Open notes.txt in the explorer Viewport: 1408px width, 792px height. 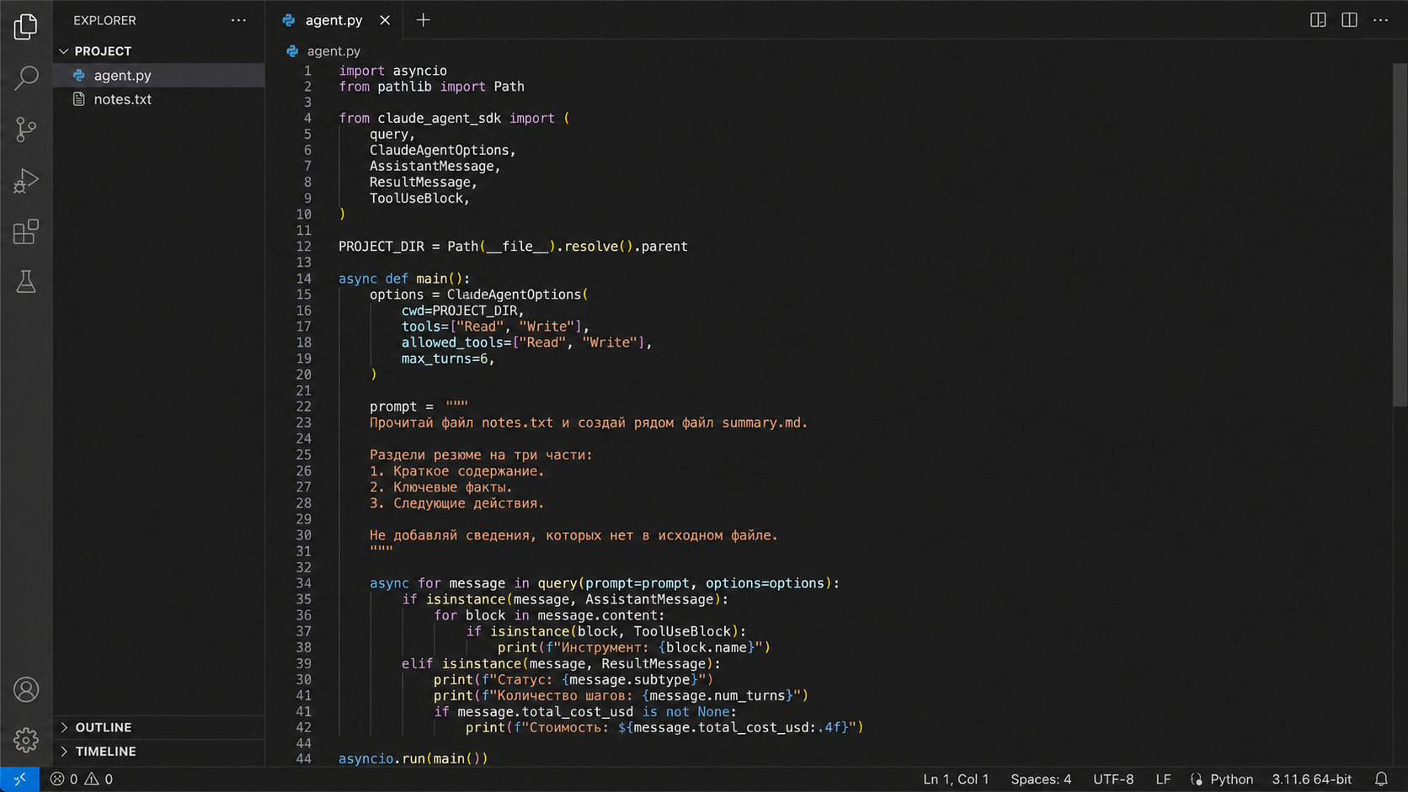coord(158,99)
